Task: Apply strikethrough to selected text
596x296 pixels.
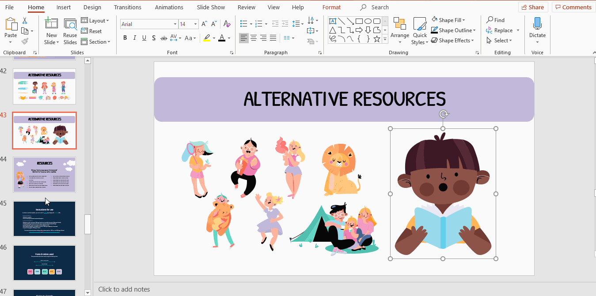Action: 163,38
